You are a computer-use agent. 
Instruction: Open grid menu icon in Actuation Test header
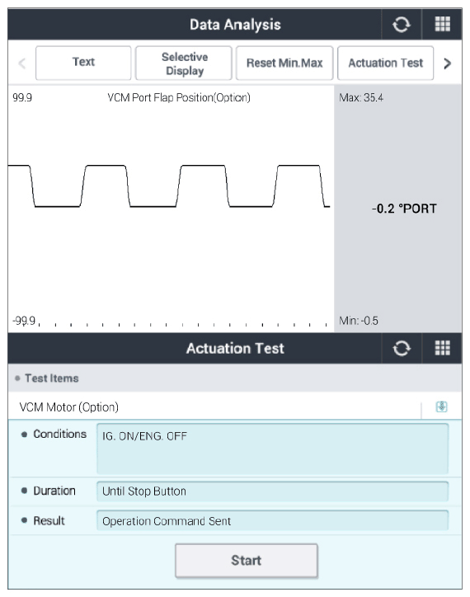(x=442, y=348)
